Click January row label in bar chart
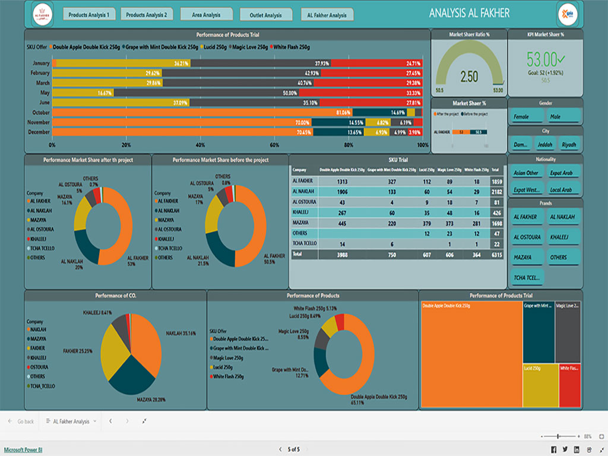This screenshot has width=608, height=456. (x=41, y=63)
